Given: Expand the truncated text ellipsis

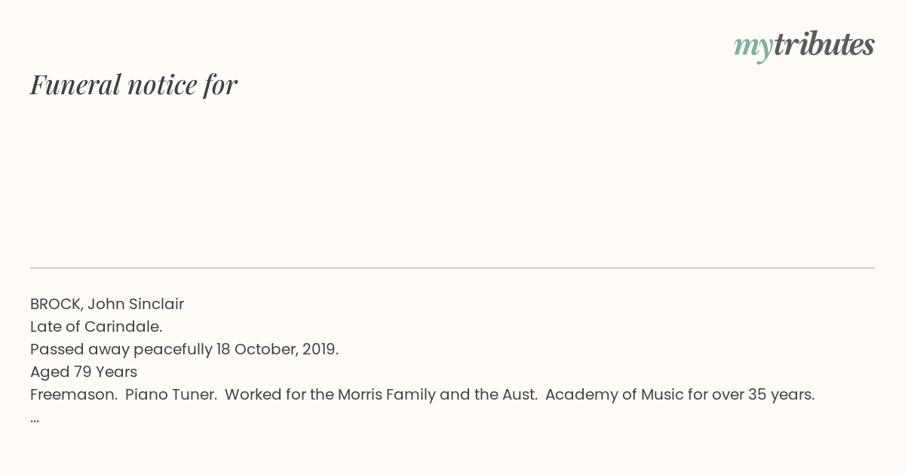Looking at the screenshot, I should pyautogui.click(x=35, y=419).
